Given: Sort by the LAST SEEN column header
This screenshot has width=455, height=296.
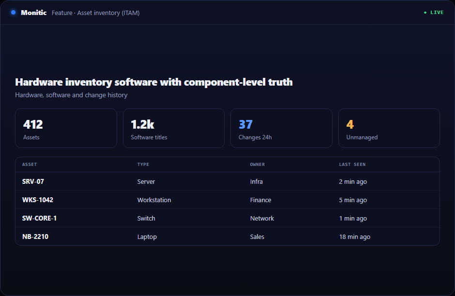Looking at the screenshot, I should (x=352, y=164).
